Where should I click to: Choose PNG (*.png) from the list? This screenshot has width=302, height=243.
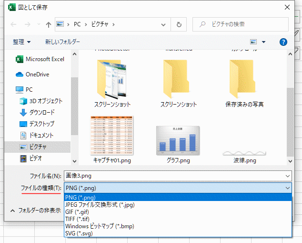[178, 198]
